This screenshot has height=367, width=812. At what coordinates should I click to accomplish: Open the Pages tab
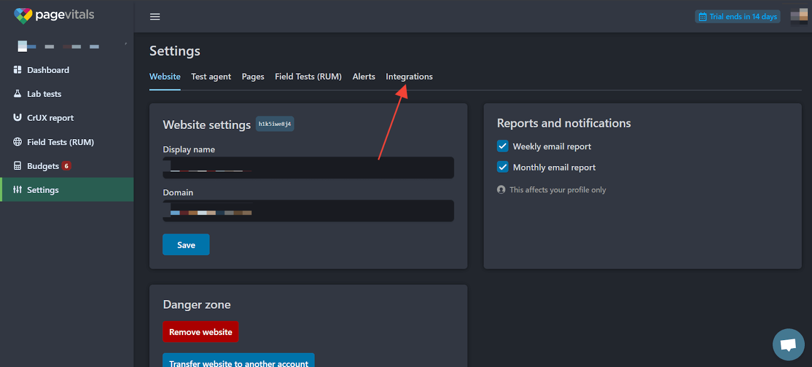(253, 77)
